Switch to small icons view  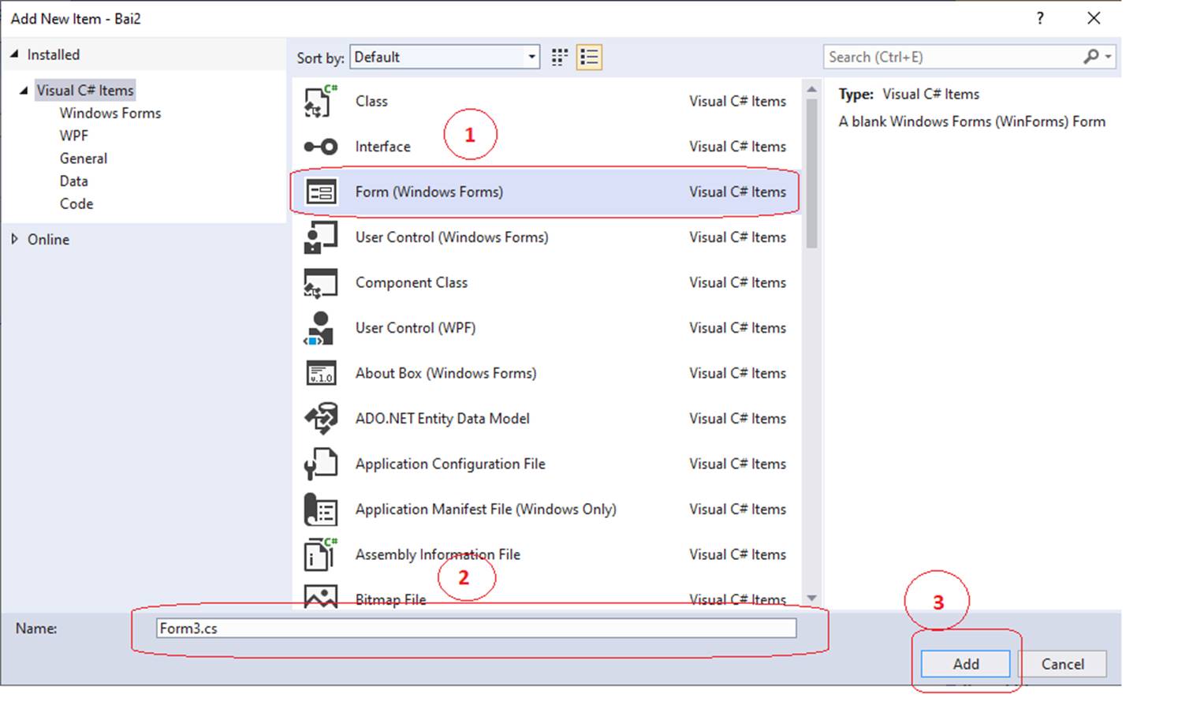[559, 57]
